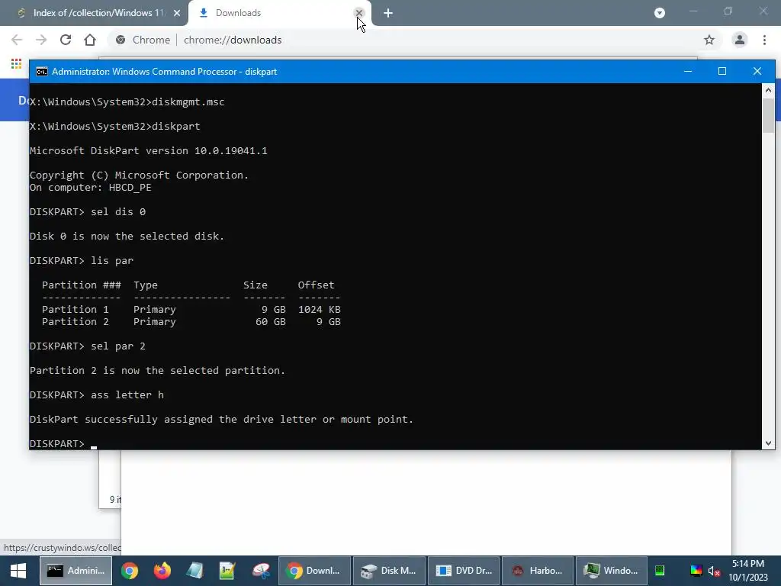This screenshot has height=586, width=781.
Task: Bookmark this page with the star icon
Action: click(x=709, y=40)
